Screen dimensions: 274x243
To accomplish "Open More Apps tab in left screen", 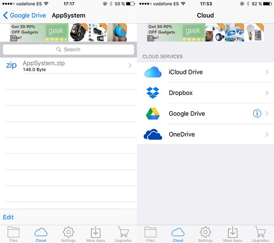I will pos(96,234).
